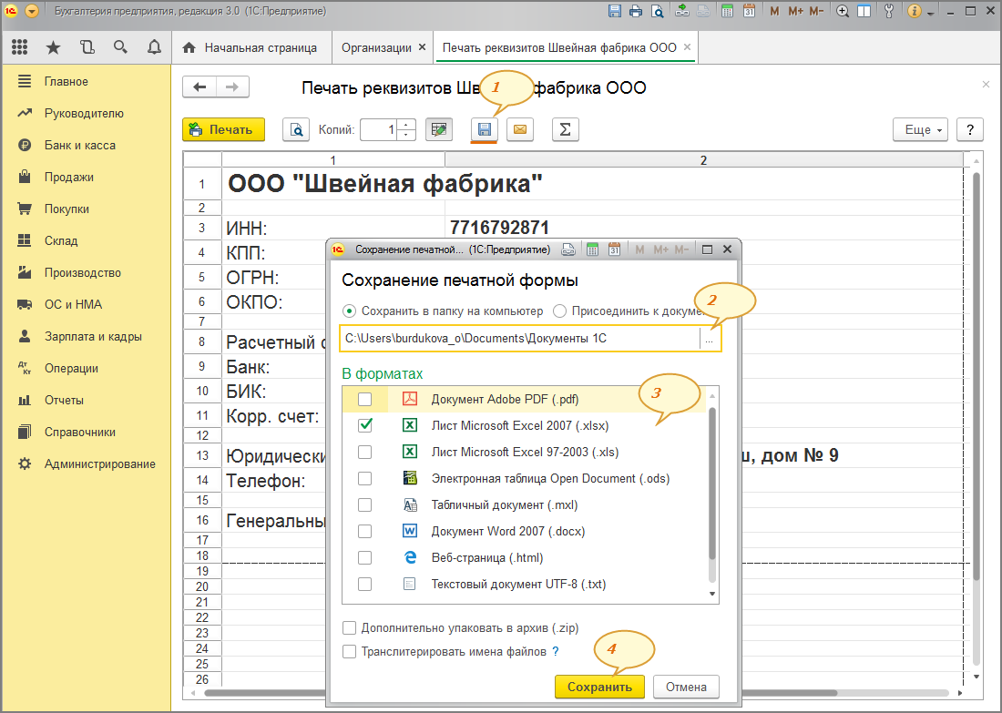The image size is (1002, 713).
Task: Check the Табличный документ (.mxl) checkbox
Action: (365, 504)
